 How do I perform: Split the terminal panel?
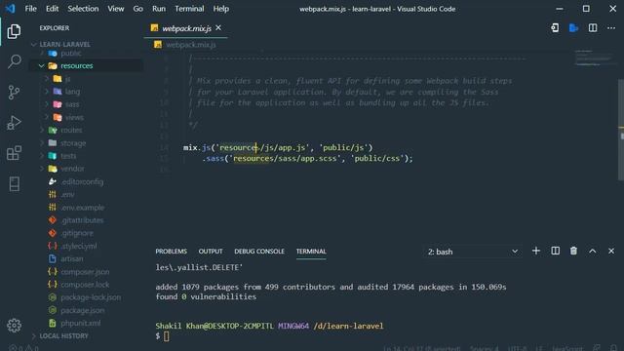[555, 251]
